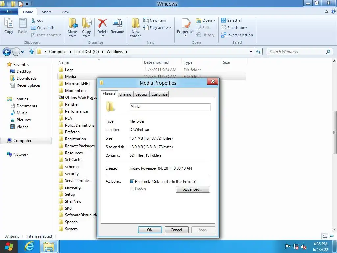The width and height of the screenshot is (337, 253).
Task: Switch to large icons view layout
Action: (332, 236)
